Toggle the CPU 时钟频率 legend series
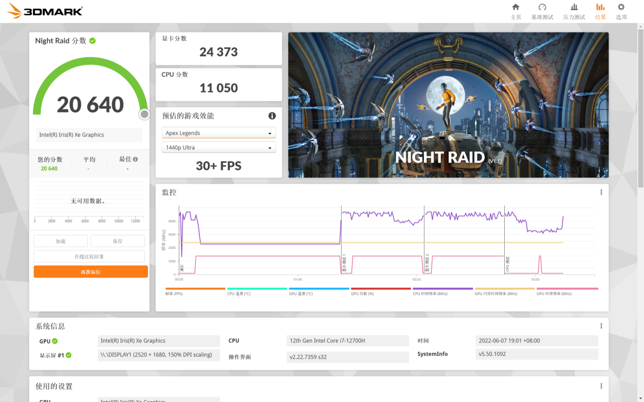The height and width of the screenshot is (402, 644). (443, 291)
